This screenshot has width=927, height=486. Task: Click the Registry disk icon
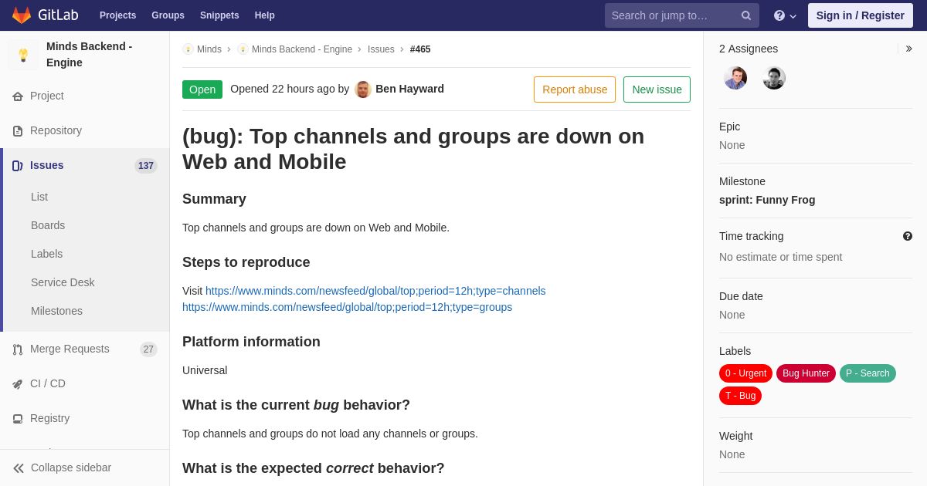point(18,419)
